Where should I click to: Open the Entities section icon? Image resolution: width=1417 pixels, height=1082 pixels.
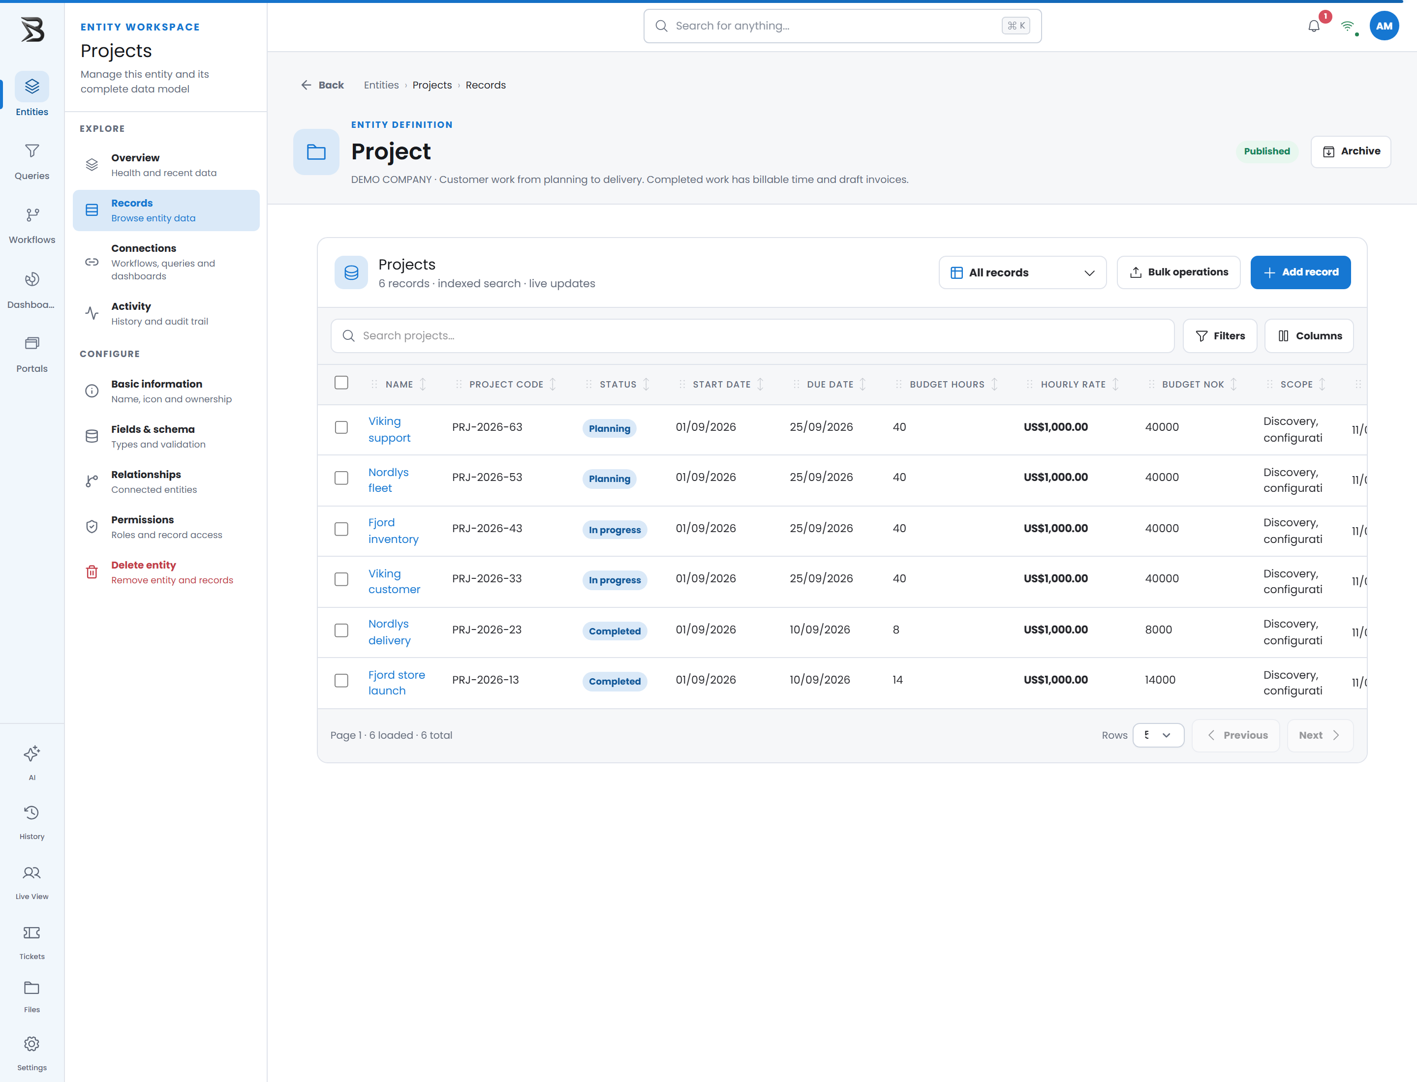pos(32,86)
